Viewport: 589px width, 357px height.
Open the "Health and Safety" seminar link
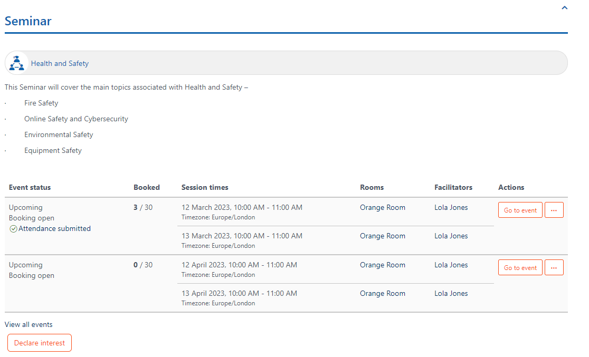60,63
